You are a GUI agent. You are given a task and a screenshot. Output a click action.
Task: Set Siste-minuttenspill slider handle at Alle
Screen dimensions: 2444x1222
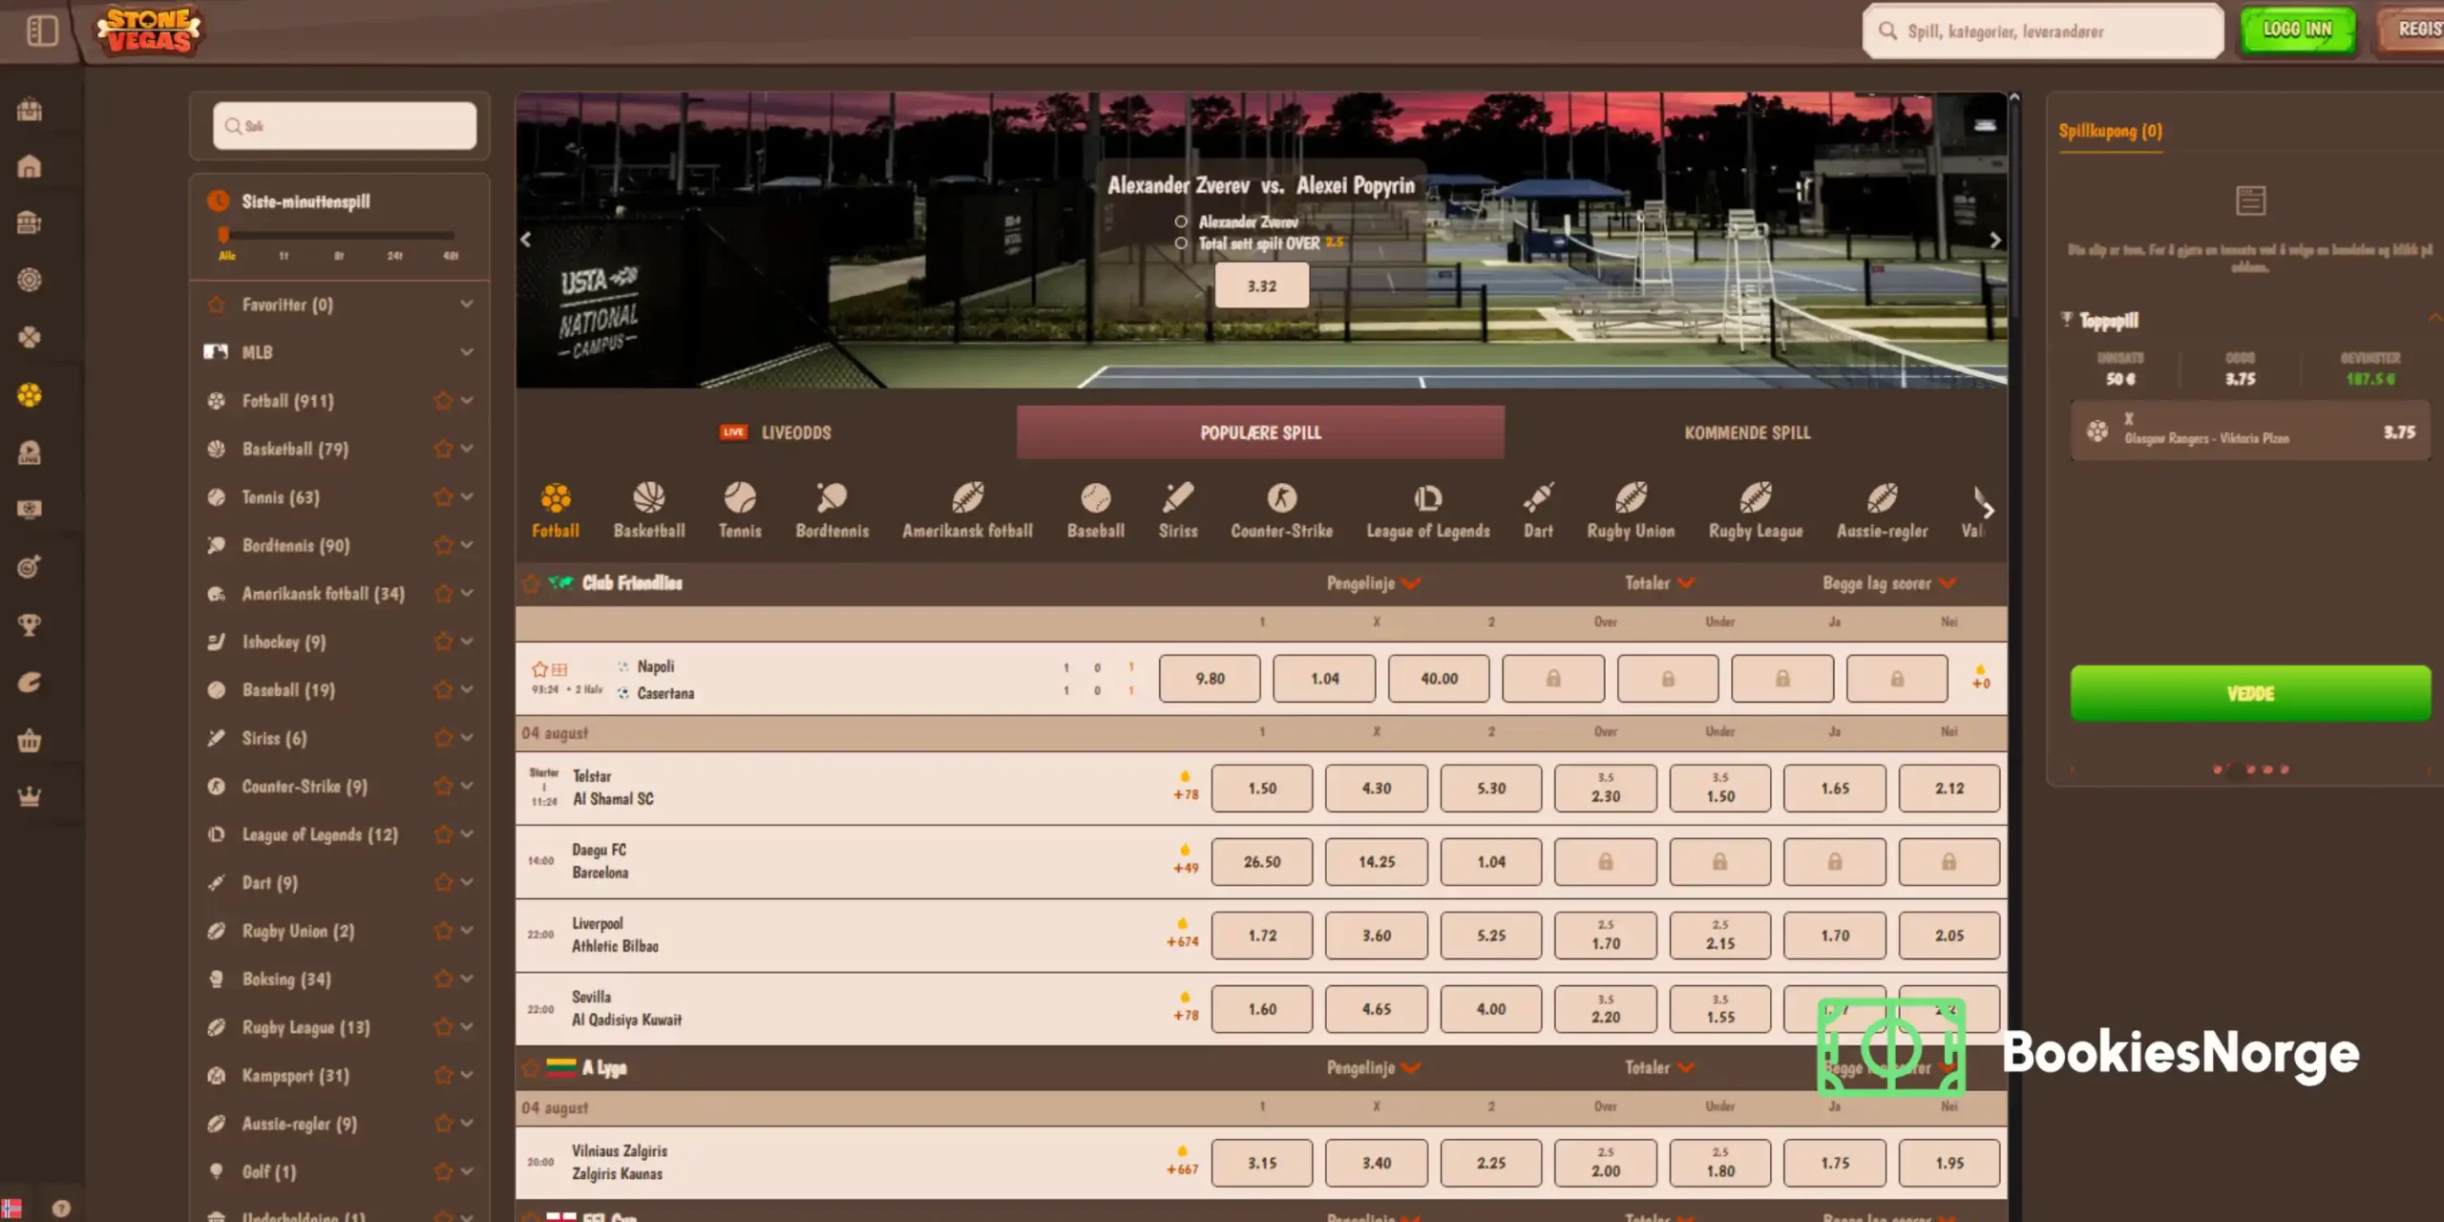point(223,235)
